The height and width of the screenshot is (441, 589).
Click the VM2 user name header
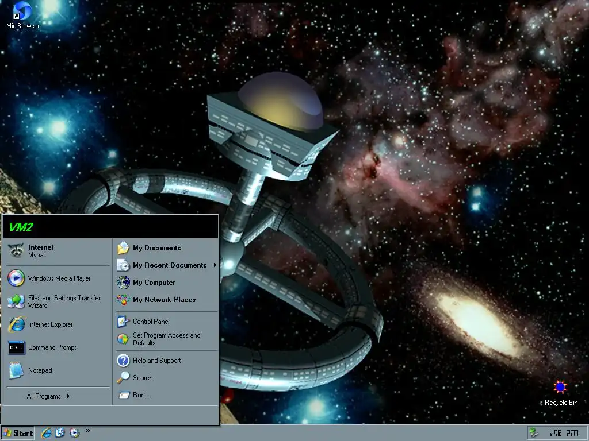(21, 227)
